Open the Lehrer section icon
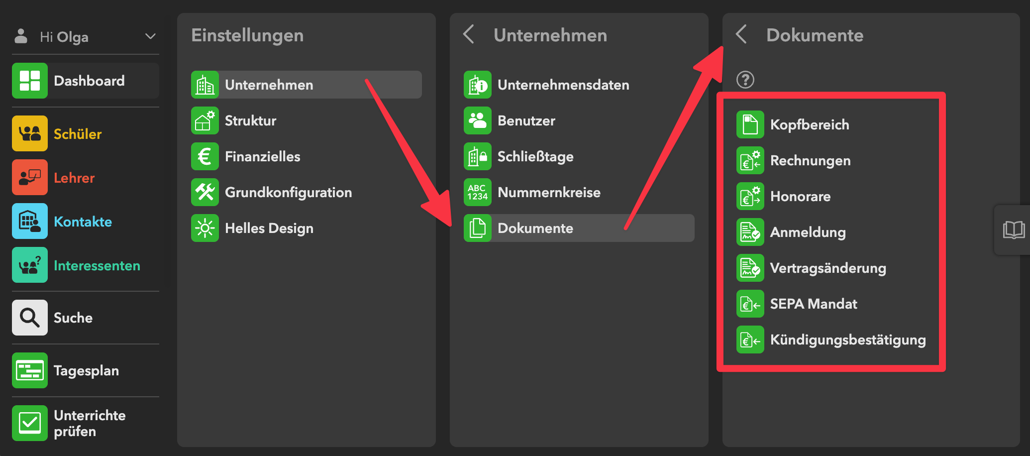Image resolution: width=1030 pixels, height=456 pixels. 30,177
